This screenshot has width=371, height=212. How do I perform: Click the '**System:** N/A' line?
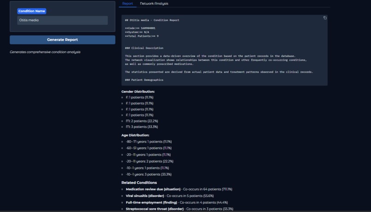click(137, 32)
